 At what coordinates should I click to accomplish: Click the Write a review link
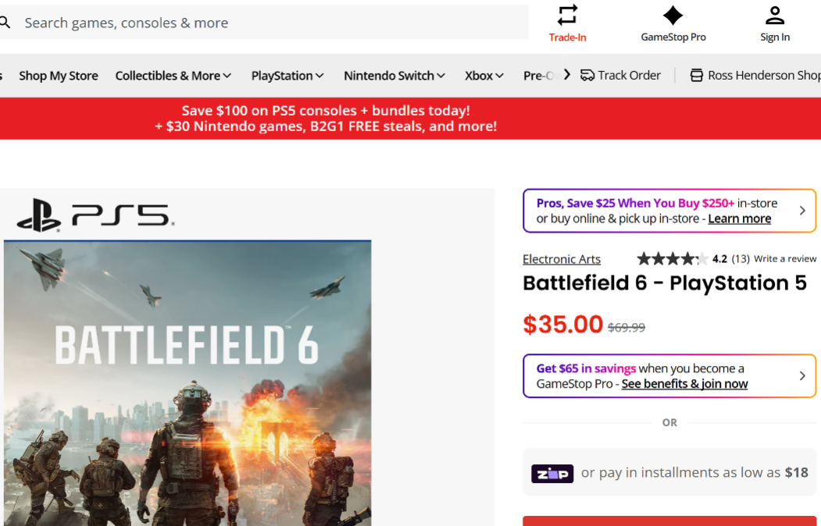coord(784,259)
